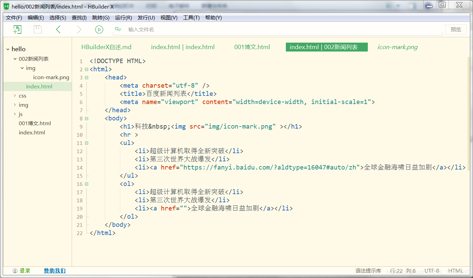The image size is (473, 278).
Task: Open the 赞助我们 sponsor link
Action: (55, 271)
